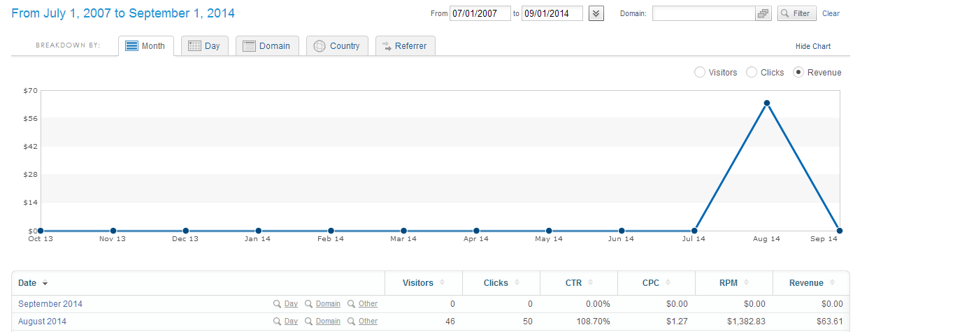Sort table by CTR column arrows

pos(590,283)
